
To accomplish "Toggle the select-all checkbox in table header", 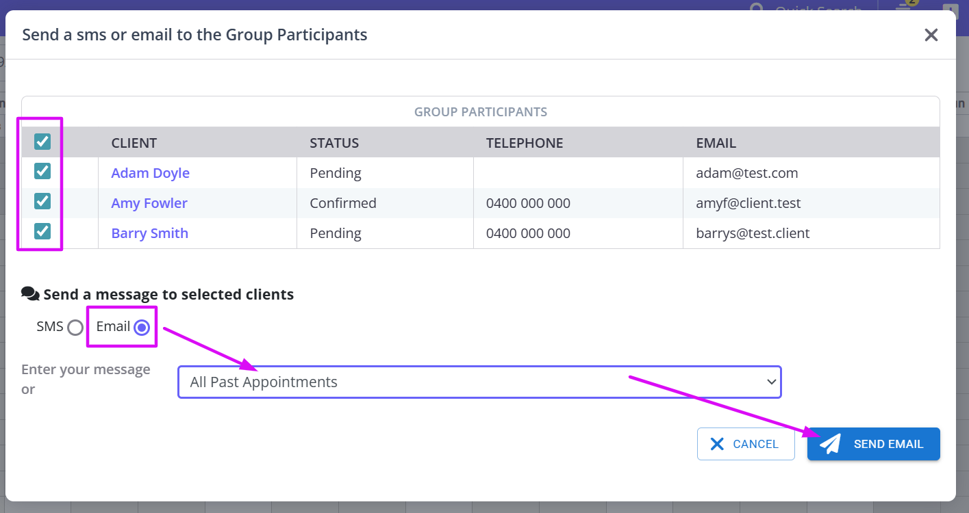I will pyautogui.click(x=42, y=142).
